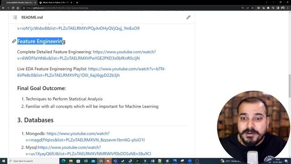Open the Zoom app from the taskbar

tap(190, 161)
